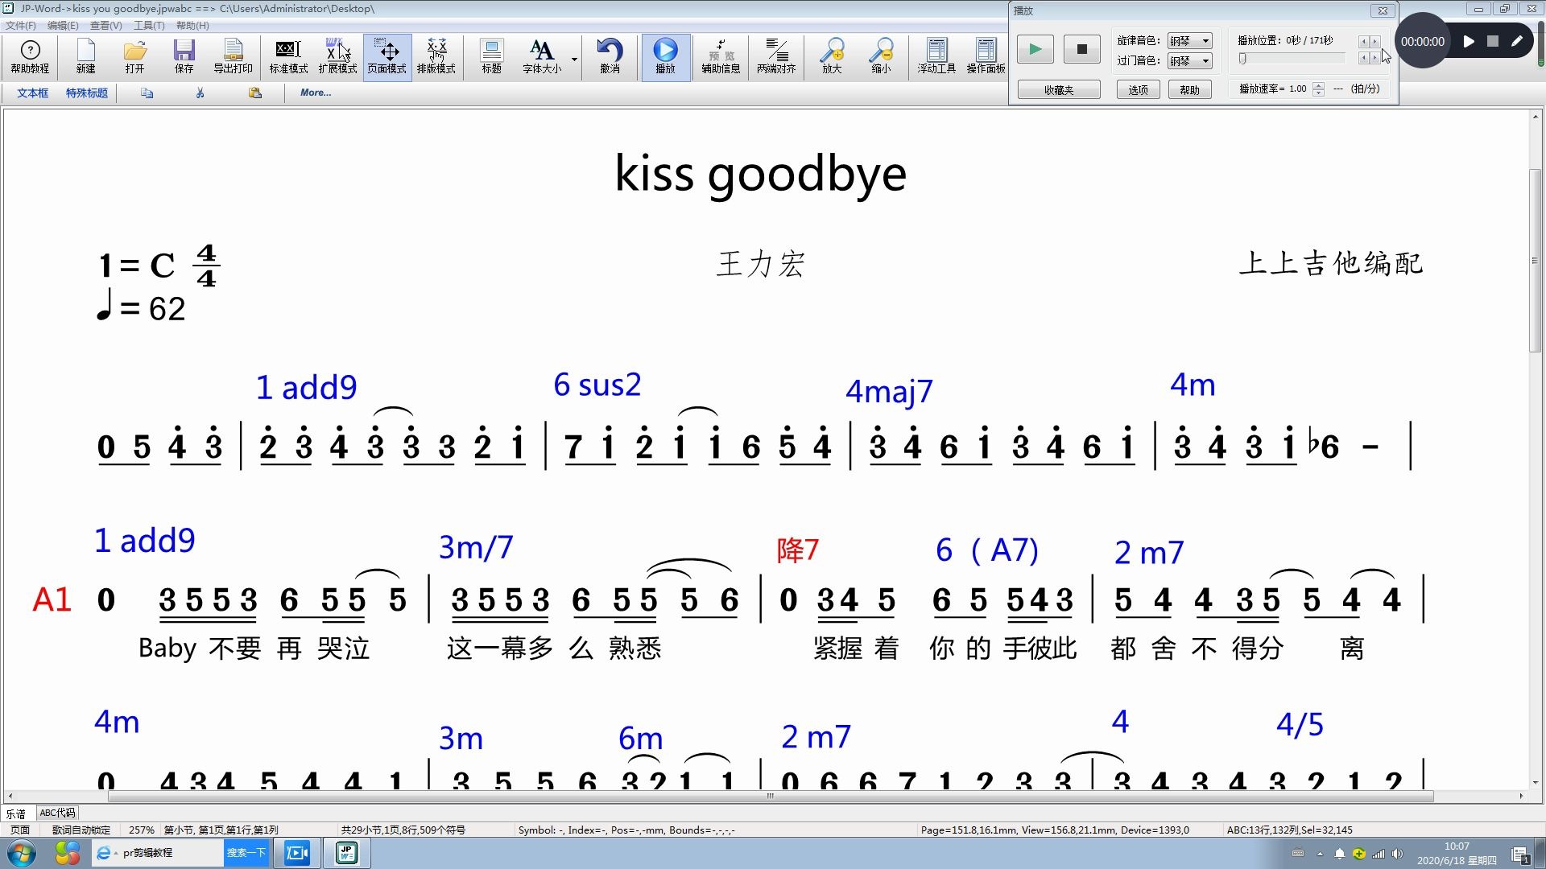Click the paste clipboard icon
The width and height of the screenshot is (1546, 869).
pos(254,93)
